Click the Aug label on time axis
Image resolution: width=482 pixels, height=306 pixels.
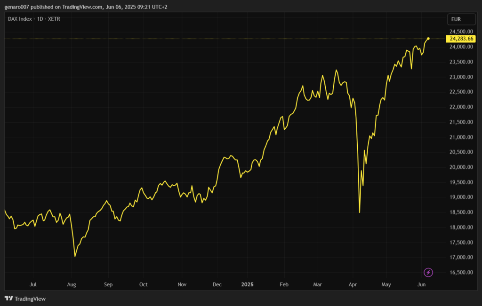point(72,284)
